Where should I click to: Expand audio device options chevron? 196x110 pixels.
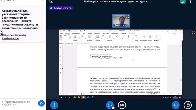(113, 108)
